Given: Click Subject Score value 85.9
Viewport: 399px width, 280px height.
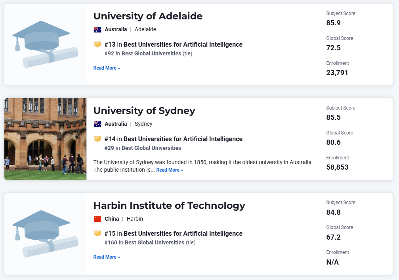Looking at the screenshot, I should coord(333,23).
